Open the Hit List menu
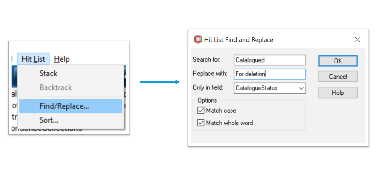380x174 pixels. (x=33, y=59)
